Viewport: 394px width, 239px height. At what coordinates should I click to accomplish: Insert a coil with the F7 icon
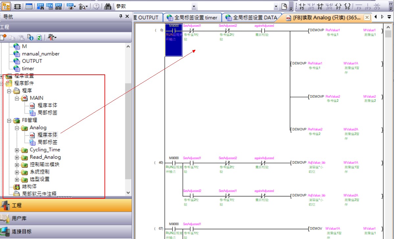click(x=338, y=6)
